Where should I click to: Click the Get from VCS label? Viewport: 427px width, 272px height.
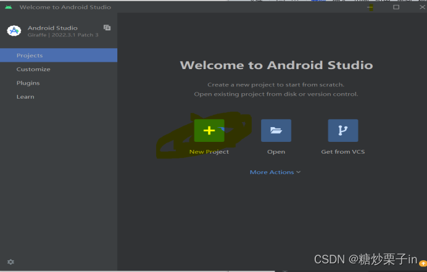click(343, 152)
